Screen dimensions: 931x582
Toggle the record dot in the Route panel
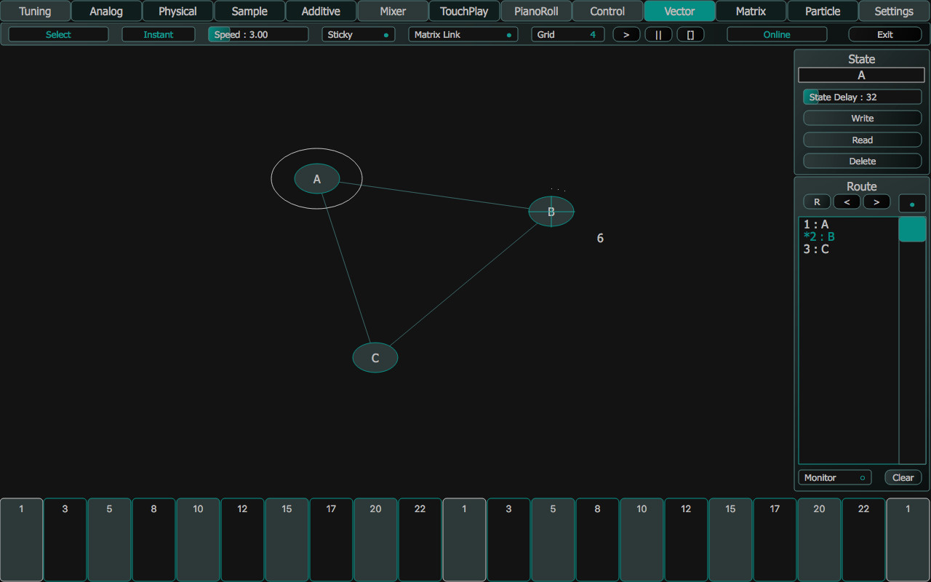(912, 203)
